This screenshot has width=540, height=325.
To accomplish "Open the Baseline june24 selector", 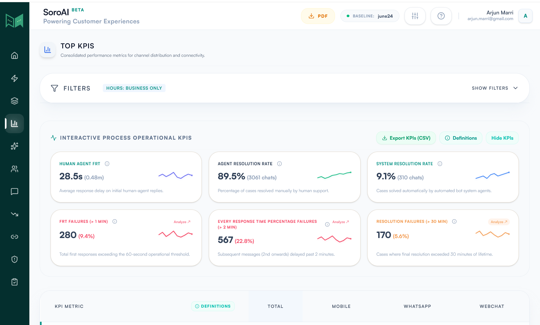I will 370,16.
